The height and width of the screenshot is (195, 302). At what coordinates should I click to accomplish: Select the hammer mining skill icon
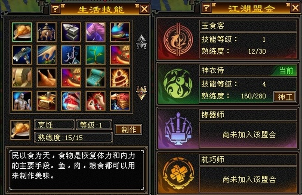(x=22, y=55)
